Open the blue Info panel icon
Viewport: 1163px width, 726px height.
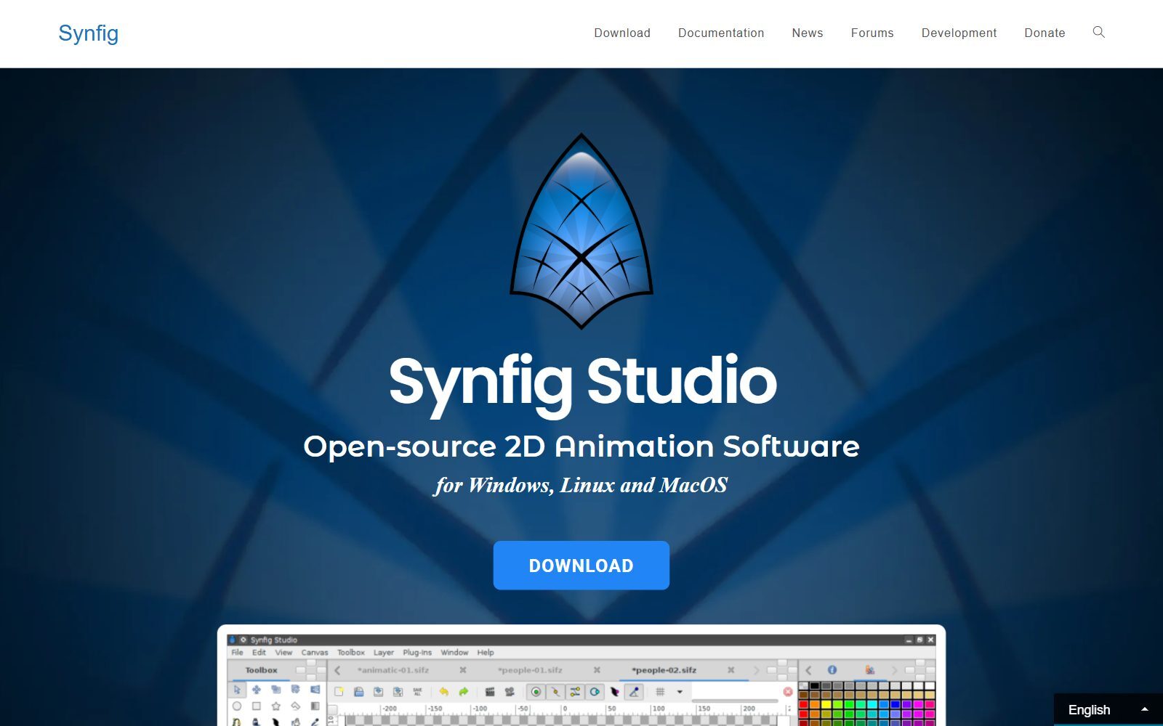tap(832, 669)
